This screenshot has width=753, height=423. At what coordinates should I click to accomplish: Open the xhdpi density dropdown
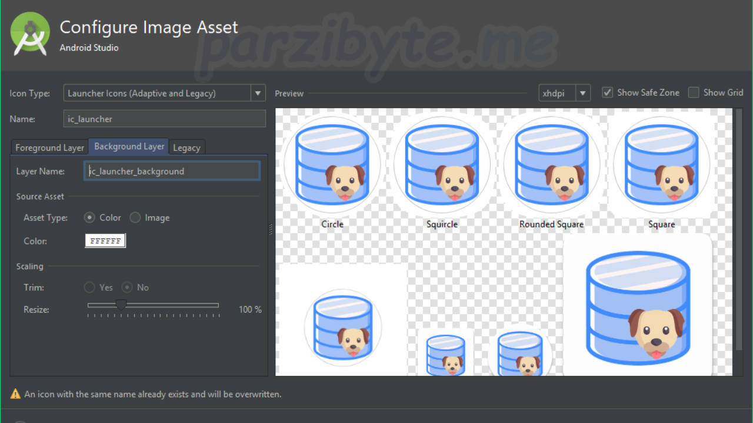coord(564,93)
